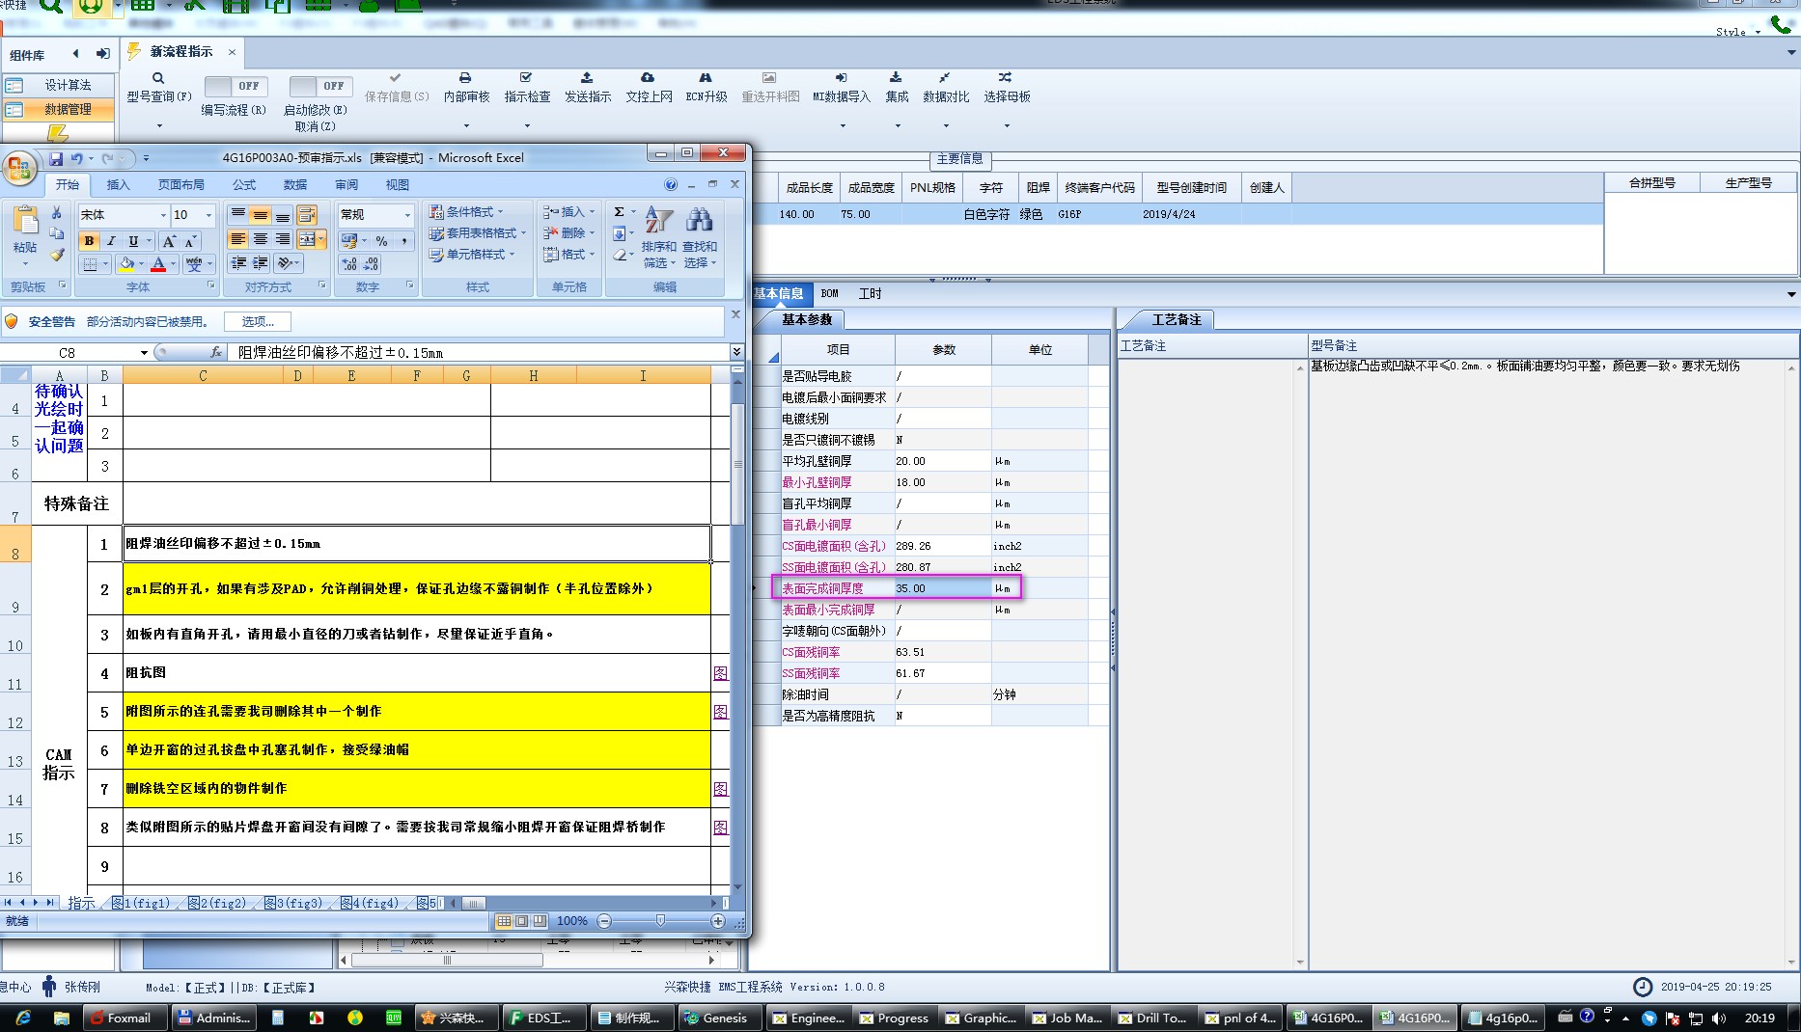Toggle Italic formatting in Excel ribbon
Viewport: 1801px width, 1032px height.
pyautogui.click(x=111, y=241)
